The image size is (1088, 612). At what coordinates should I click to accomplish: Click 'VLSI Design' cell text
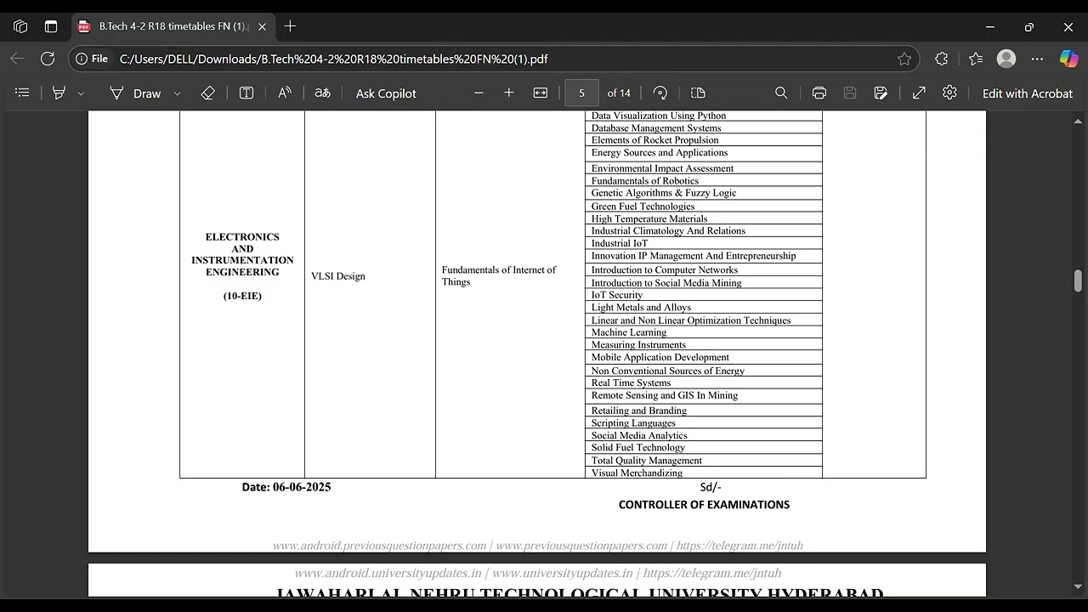[x=338, y=276]
